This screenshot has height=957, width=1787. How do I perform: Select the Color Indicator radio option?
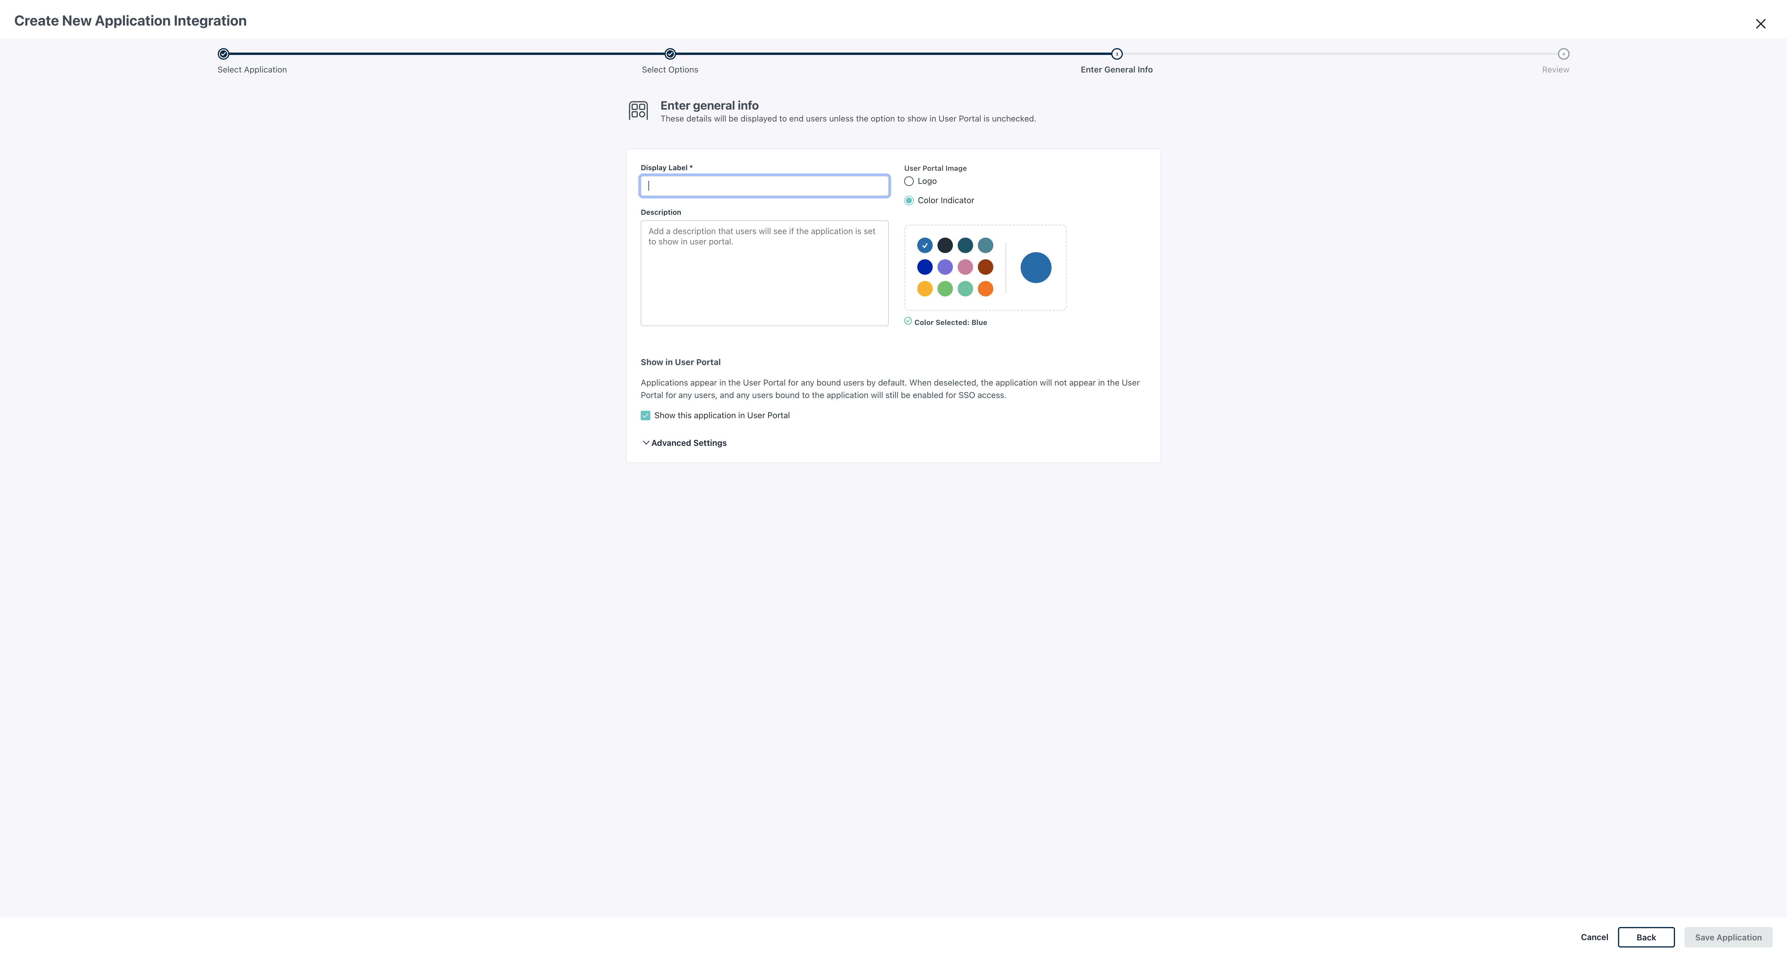click(x=909, y=201)
